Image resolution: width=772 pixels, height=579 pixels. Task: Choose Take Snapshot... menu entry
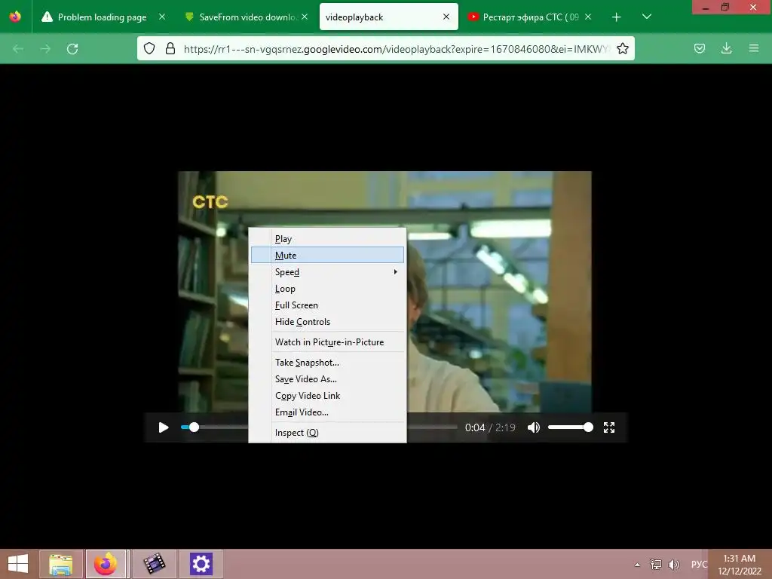tap(327, 363)
